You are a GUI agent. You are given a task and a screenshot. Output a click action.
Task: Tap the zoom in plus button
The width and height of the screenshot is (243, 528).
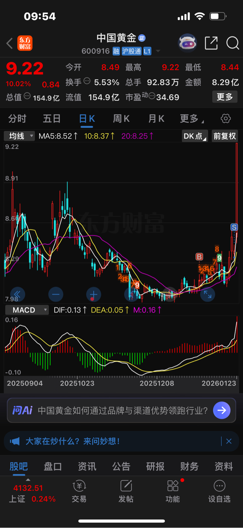tap(94, 294)
